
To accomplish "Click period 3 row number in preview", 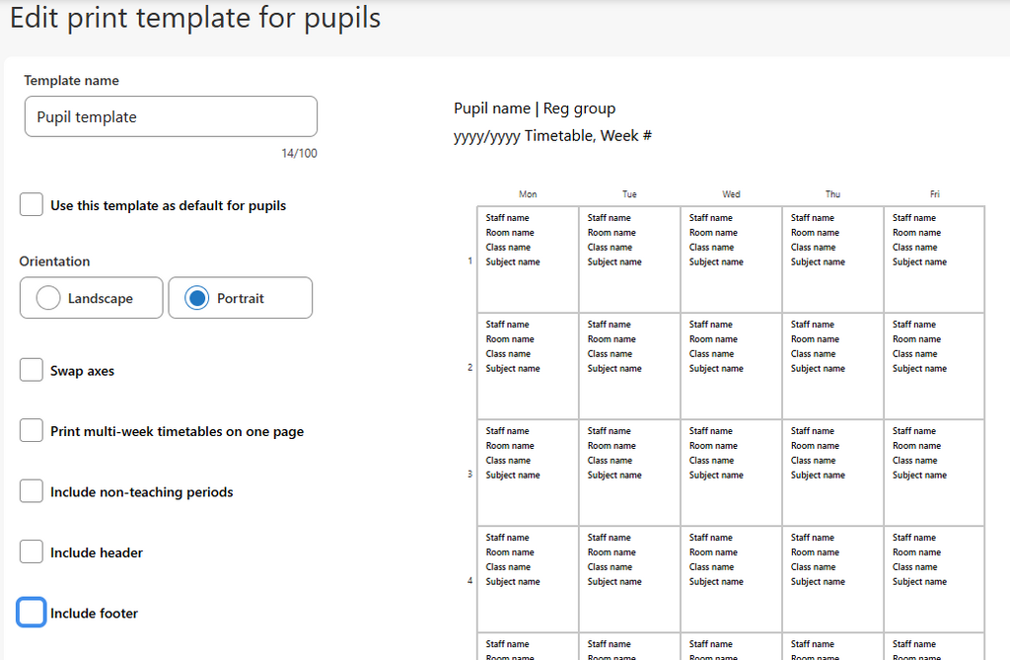I will [x=470, y=474].
